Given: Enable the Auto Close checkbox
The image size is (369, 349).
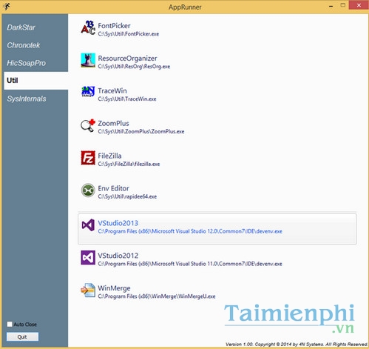Looking at the screenshot, I should pos(10,324).
